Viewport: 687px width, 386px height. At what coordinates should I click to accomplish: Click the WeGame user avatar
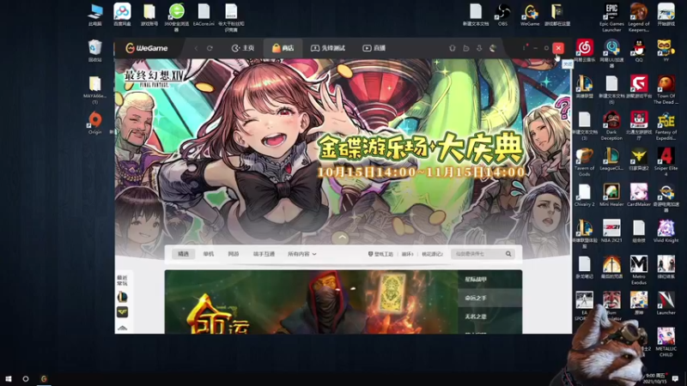point(493,48)
